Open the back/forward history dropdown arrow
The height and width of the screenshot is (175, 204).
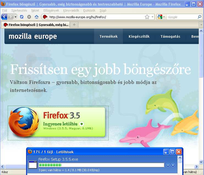click(x=16, y=17)
